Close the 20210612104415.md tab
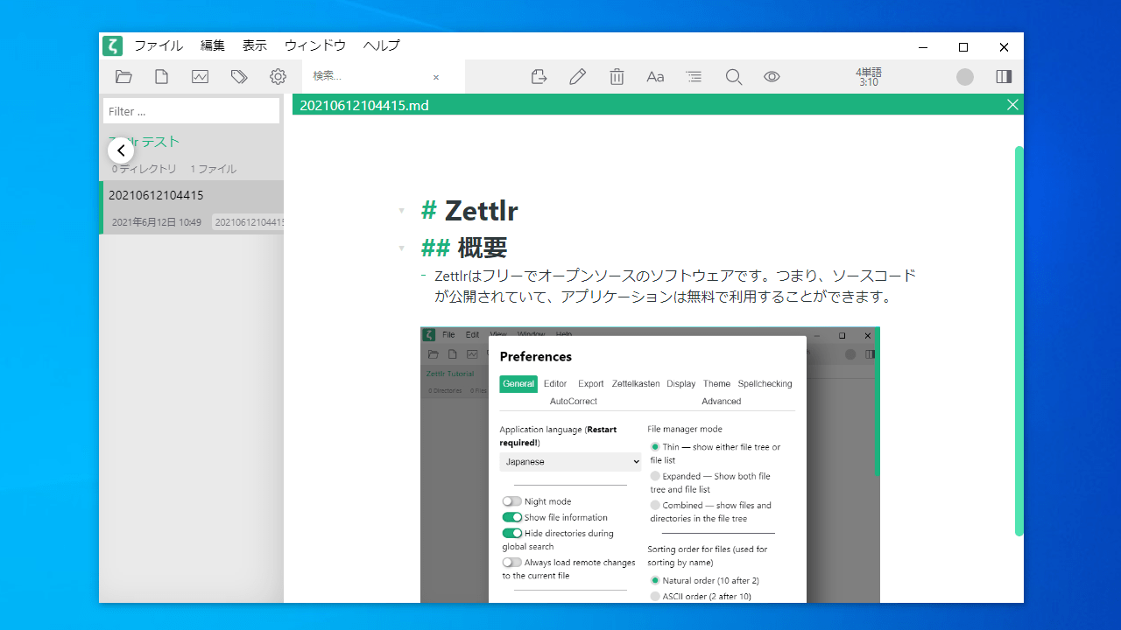Image resolution: width=1121 pixels, height=630 pixels. click(1012, 105)
